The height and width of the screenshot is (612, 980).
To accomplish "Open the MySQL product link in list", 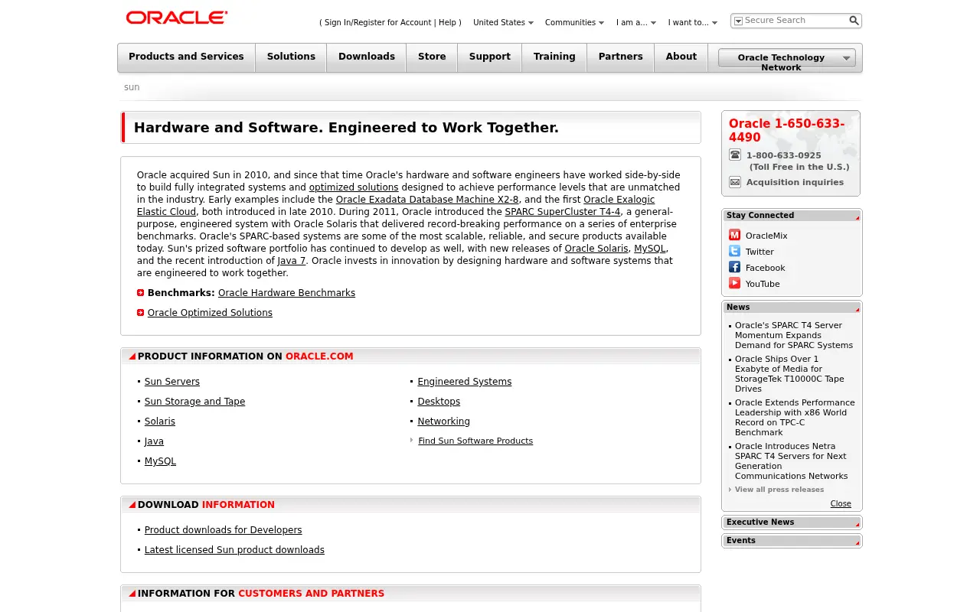I will pos(160,461).
